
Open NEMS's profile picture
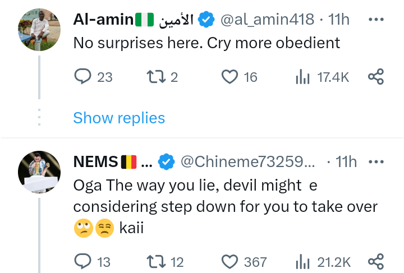coord(39,172)
